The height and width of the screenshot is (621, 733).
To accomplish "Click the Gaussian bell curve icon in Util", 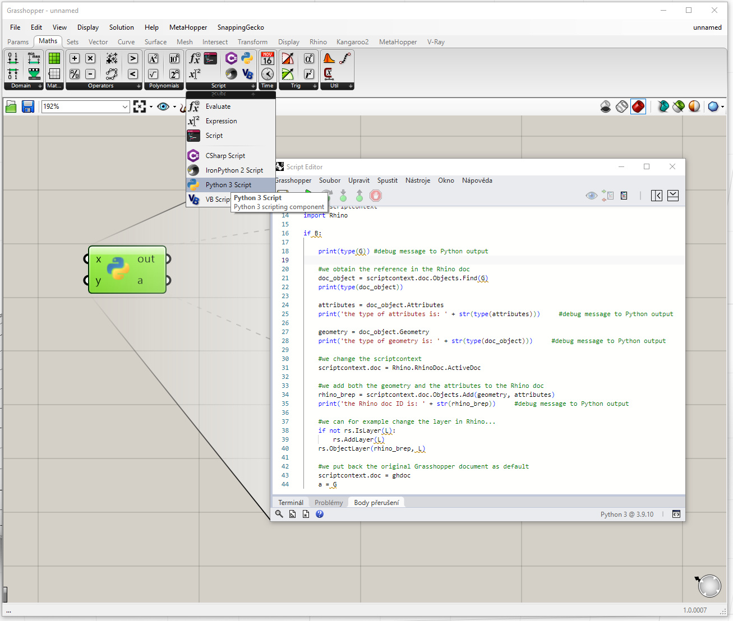I will point(329,58).
